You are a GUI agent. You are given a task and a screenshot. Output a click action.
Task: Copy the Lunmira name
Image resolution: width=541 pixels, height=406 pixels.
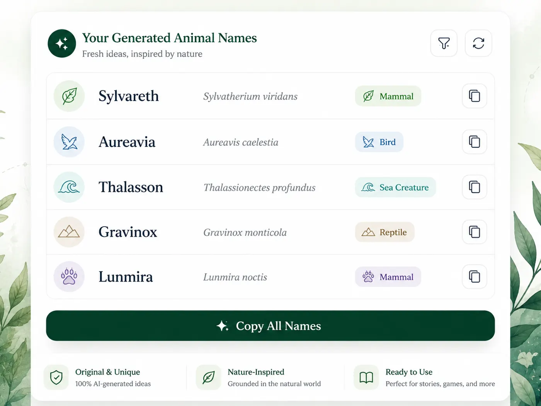(475, 277)
